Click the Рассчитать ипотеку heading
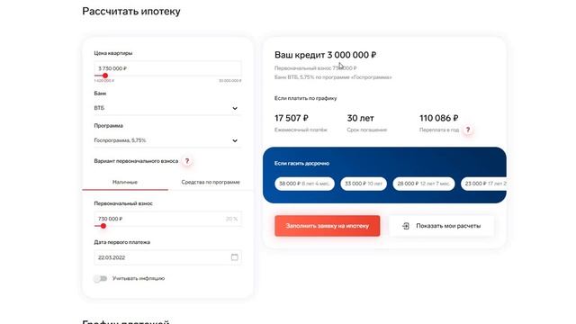576x324 pixels. (x=131, y=12)
